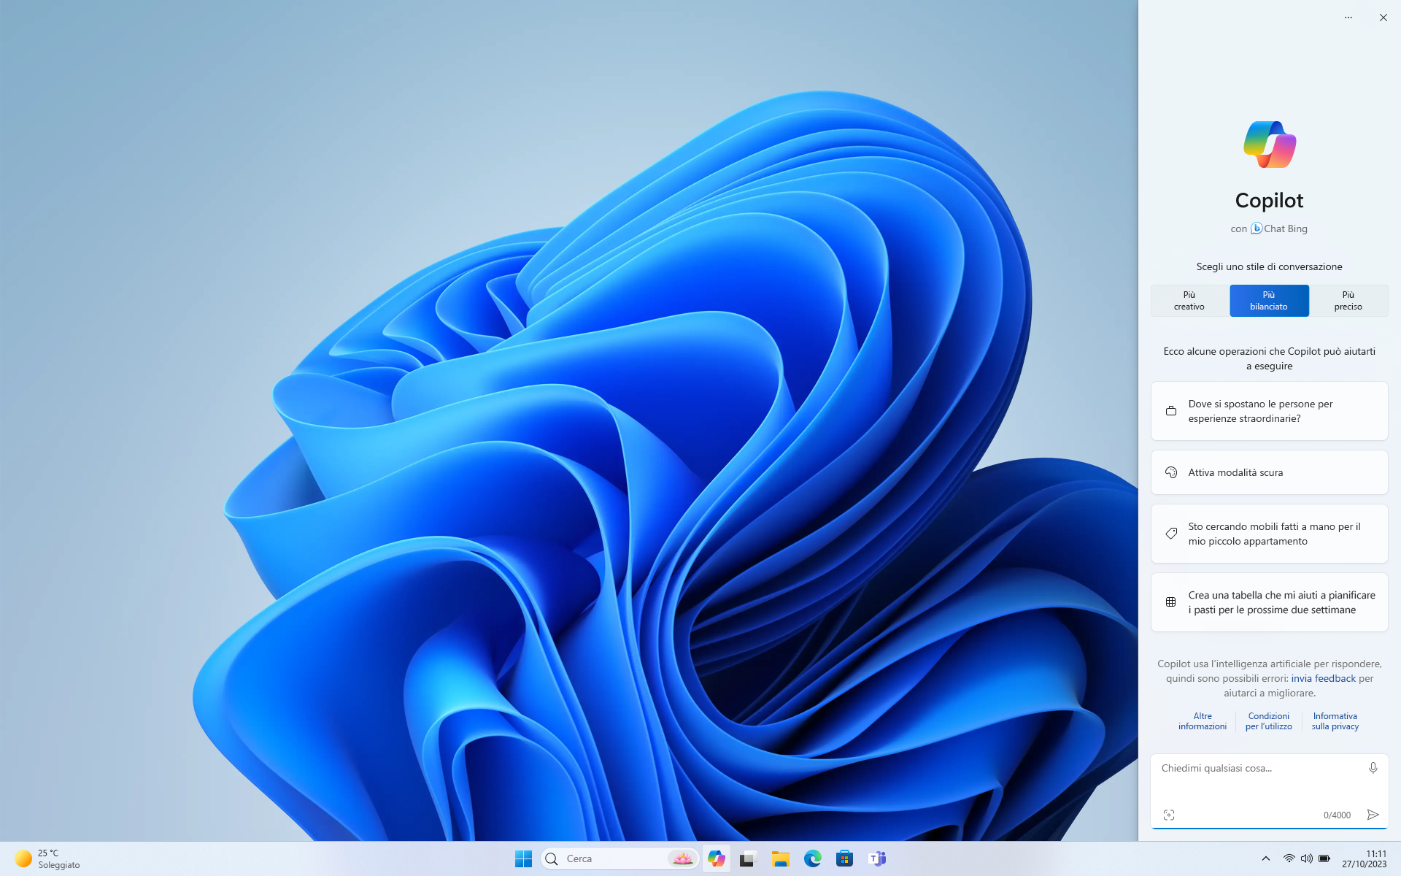
Task: Select 'Più preciso' conversation style
Action: click(x=1348, y=300)
